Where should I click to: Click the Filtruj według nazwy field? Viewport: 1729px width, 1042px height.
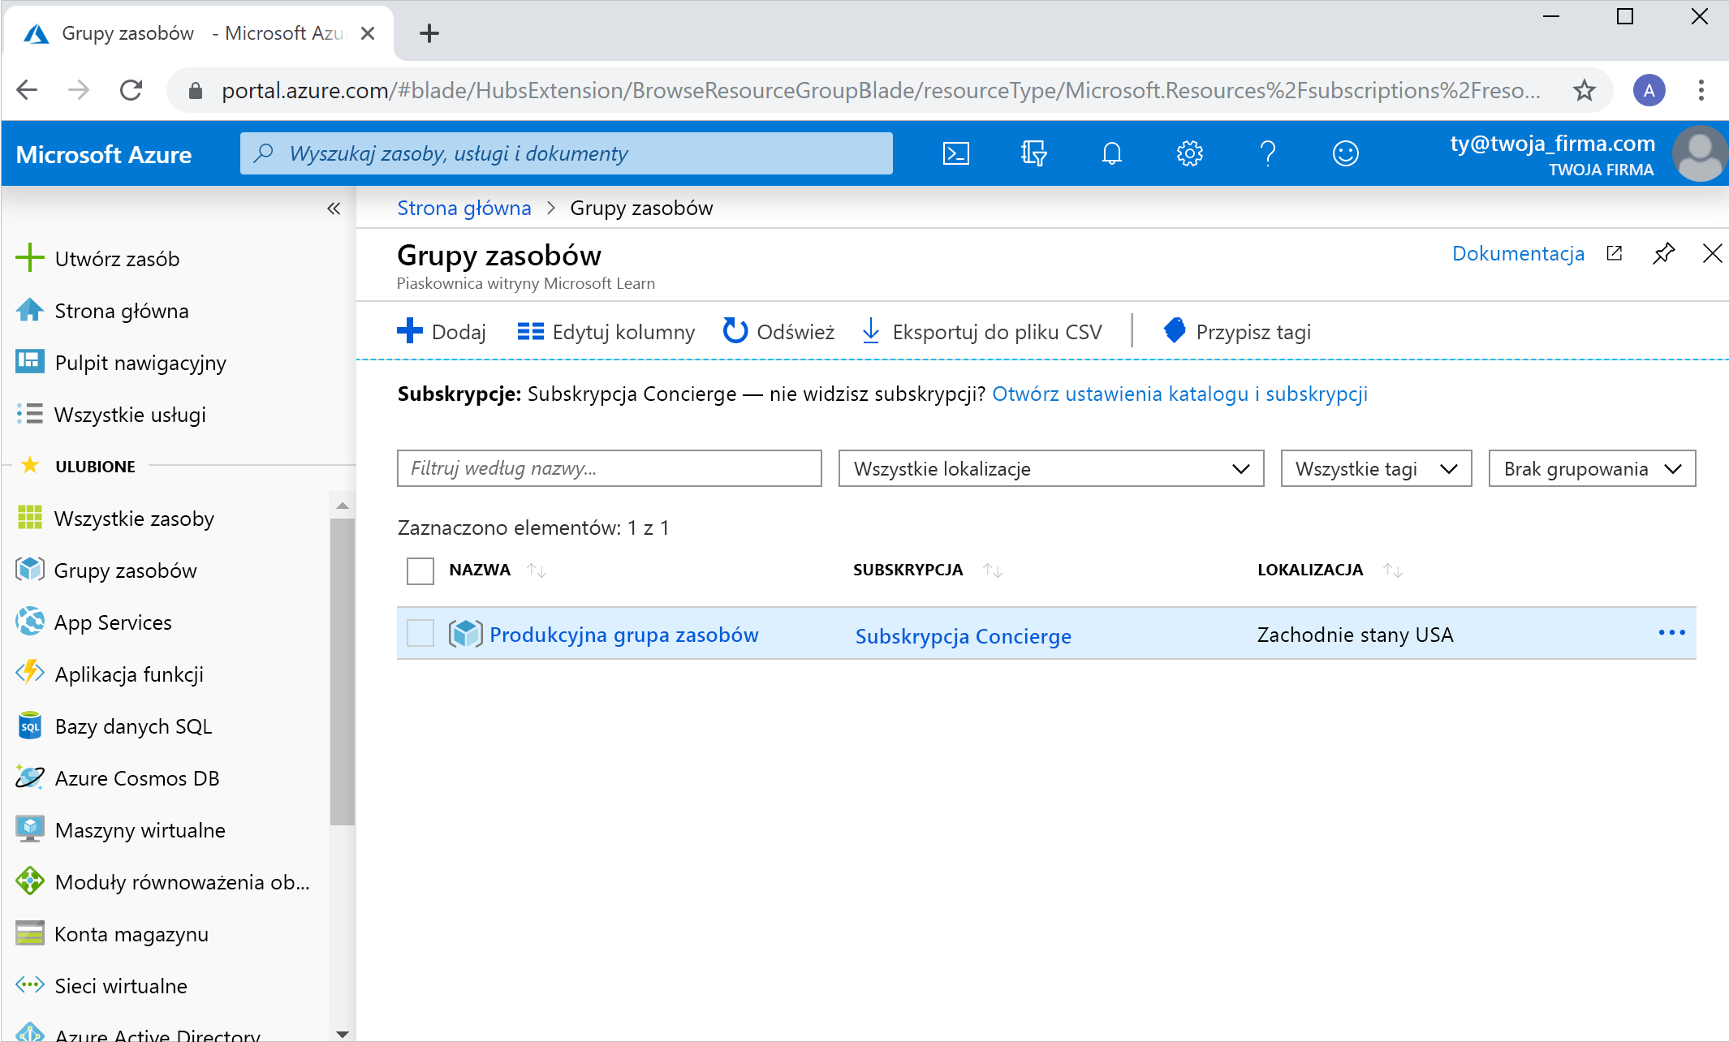tap(609, 468)
